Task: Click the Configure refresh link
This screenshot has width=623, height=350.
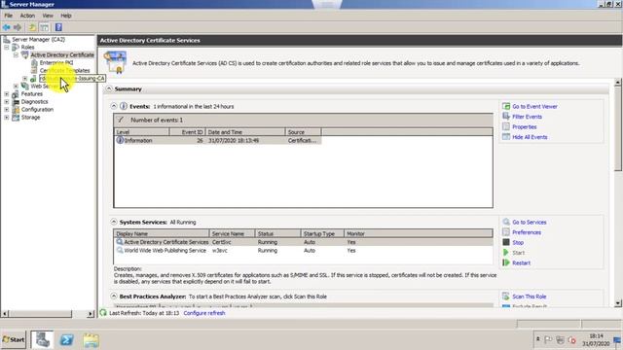Action: (x=204, y=313)
